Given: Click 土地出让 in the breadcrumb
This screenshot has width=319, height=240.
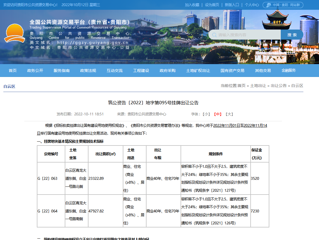Looking at the screenshot, I should click(x=258, y=86).
